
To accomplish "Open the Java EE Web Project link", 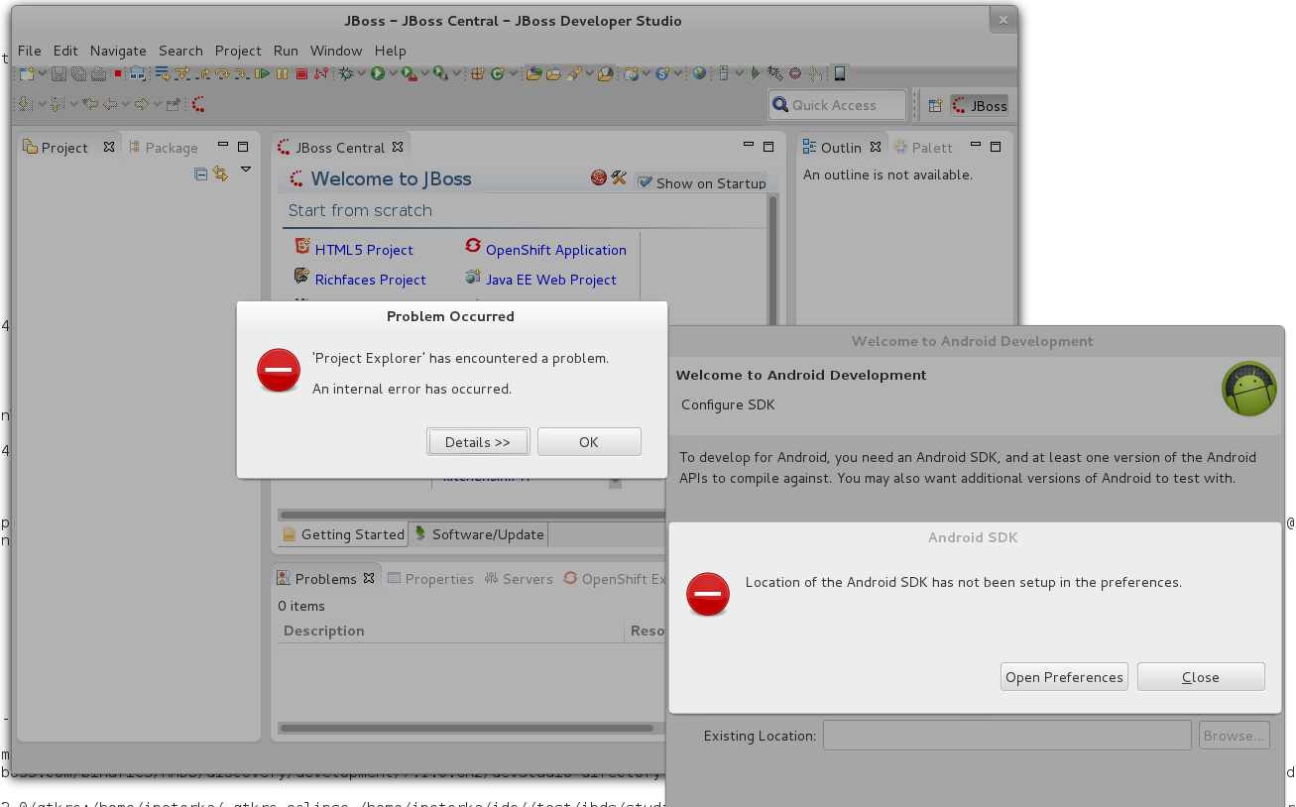I will click(551, 280).
